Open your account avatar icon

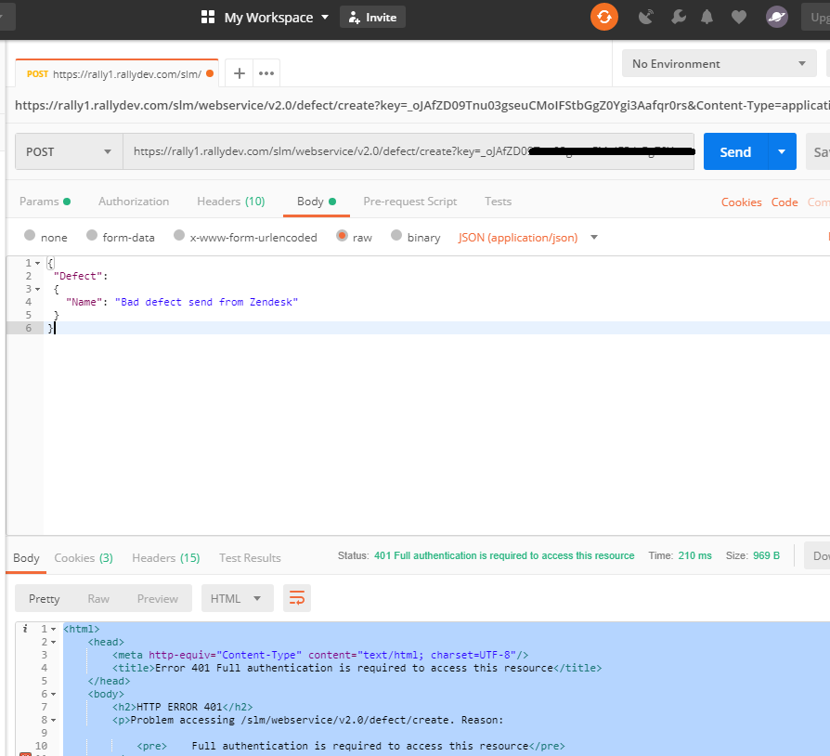pyautogui.click(x=776, y=17)
